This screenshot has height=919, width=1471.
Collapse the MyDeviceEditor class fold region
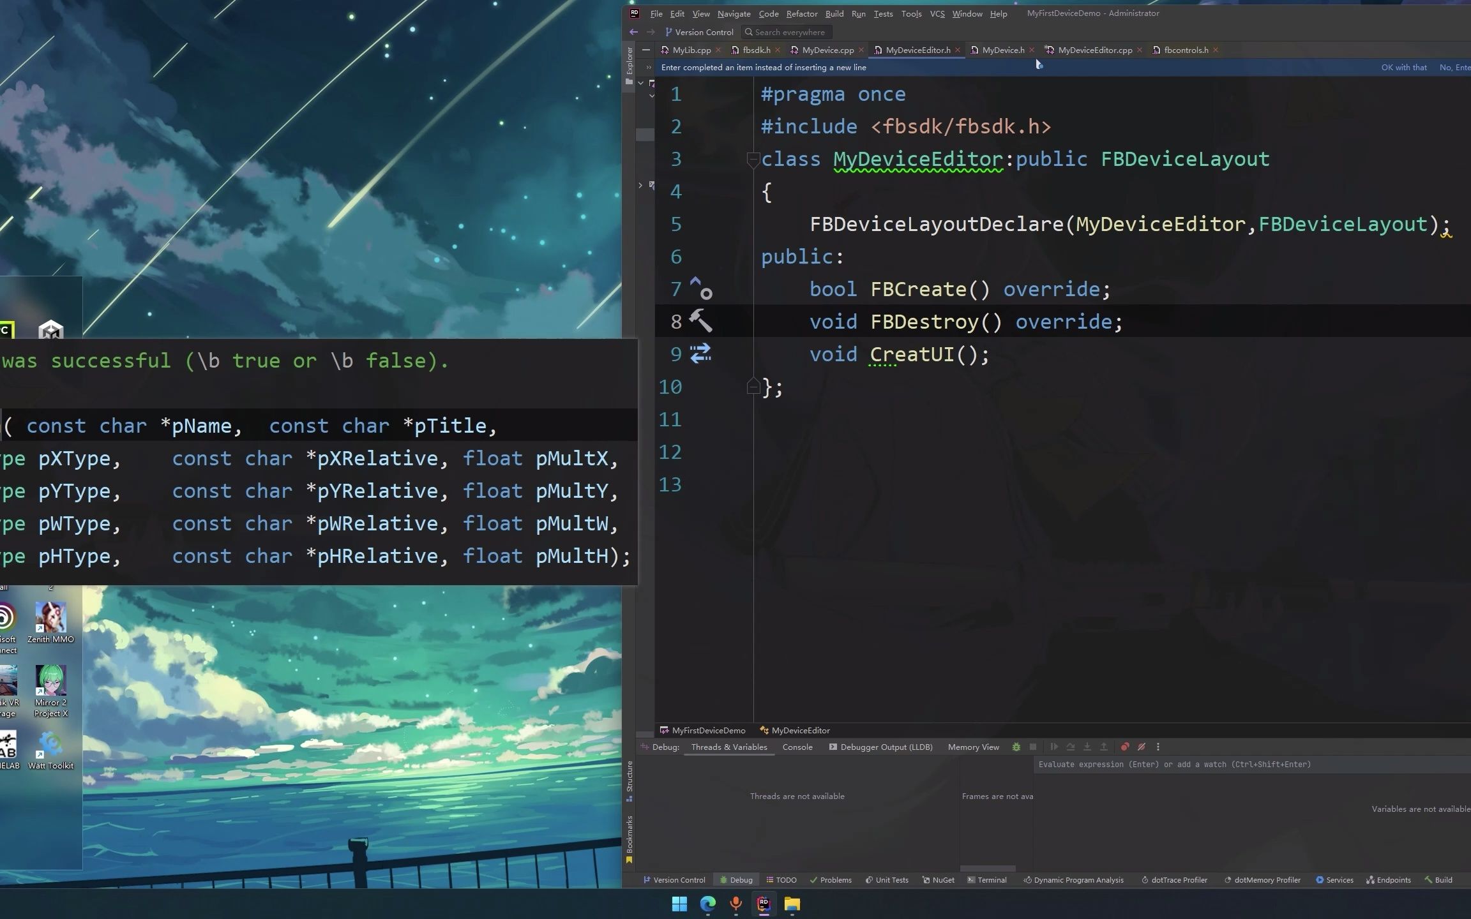pyautogui.click(x=754, y=160)
